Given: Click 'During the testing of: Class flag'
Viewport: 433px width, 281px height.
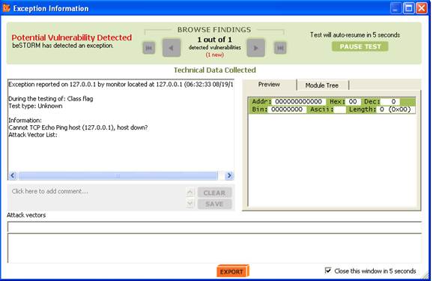Looking at the screenshot, I should [x=51, y=99].
